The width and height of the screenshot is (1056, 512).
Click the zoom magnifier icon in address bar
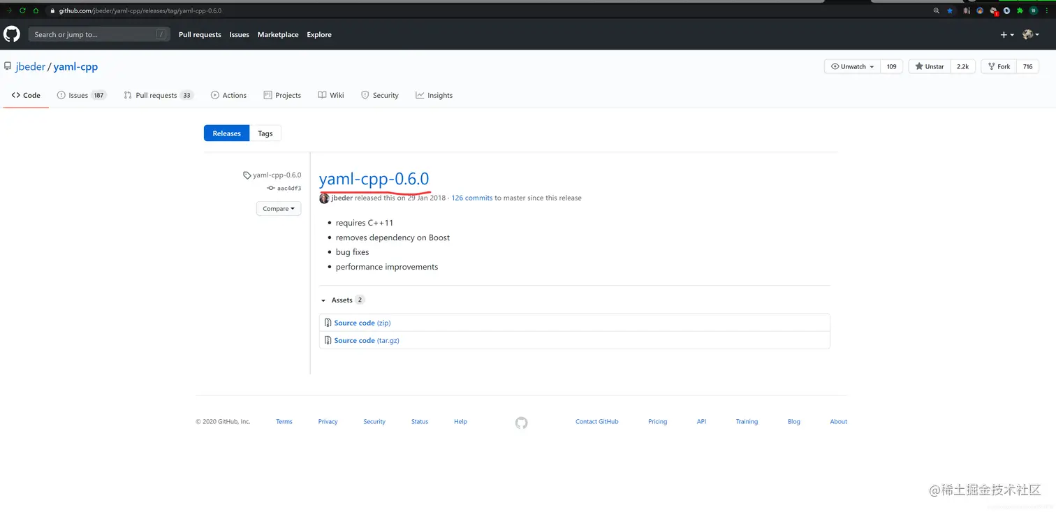click(937, 10)
